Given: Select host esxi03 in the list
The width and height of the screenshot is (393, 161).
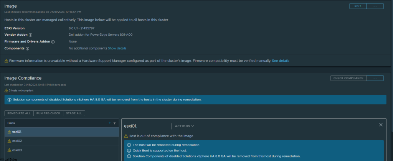Looking at the screenshot, I should 62,150.
